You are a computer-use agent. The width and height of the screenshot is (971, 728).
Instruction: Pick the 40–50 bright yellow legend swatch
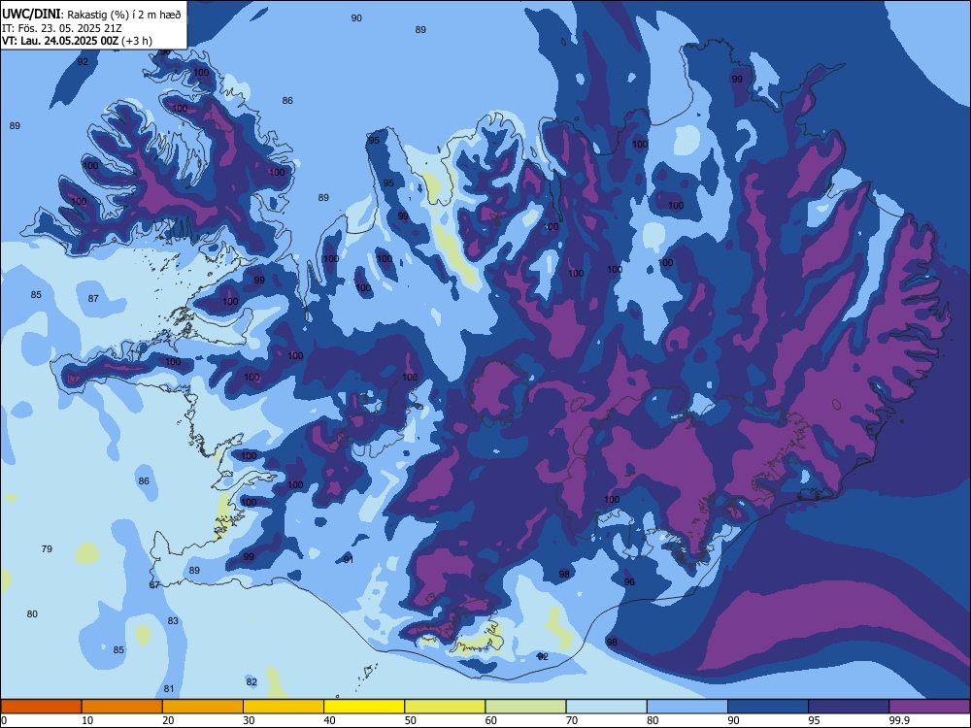pyautogui.click(x=364, y=707)
